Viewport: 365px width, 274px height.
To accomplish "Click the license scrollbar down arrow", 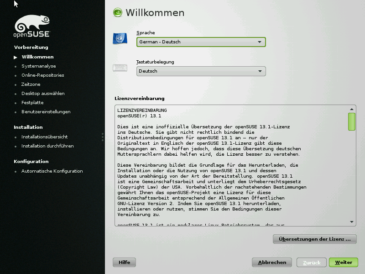I will pos(352,221).
